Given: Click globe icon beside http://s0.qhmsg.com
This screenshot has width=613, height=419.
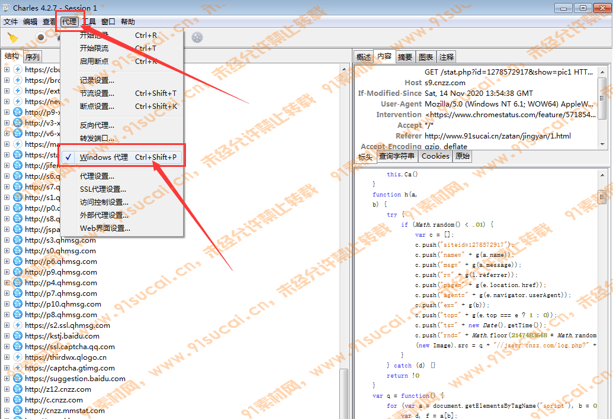Looking at the screenshot, I should pos(18,251).
